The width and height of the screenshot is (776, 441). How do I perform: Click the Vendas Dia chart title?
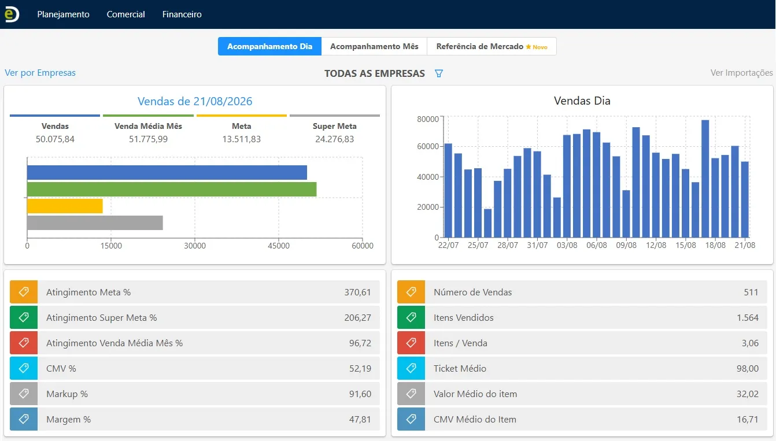(582, 101)
